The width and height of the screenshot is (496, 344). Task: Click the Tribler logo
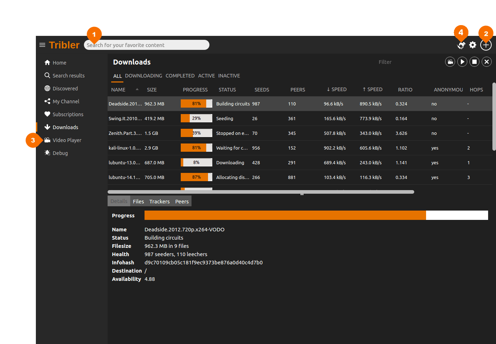(64, 45)
